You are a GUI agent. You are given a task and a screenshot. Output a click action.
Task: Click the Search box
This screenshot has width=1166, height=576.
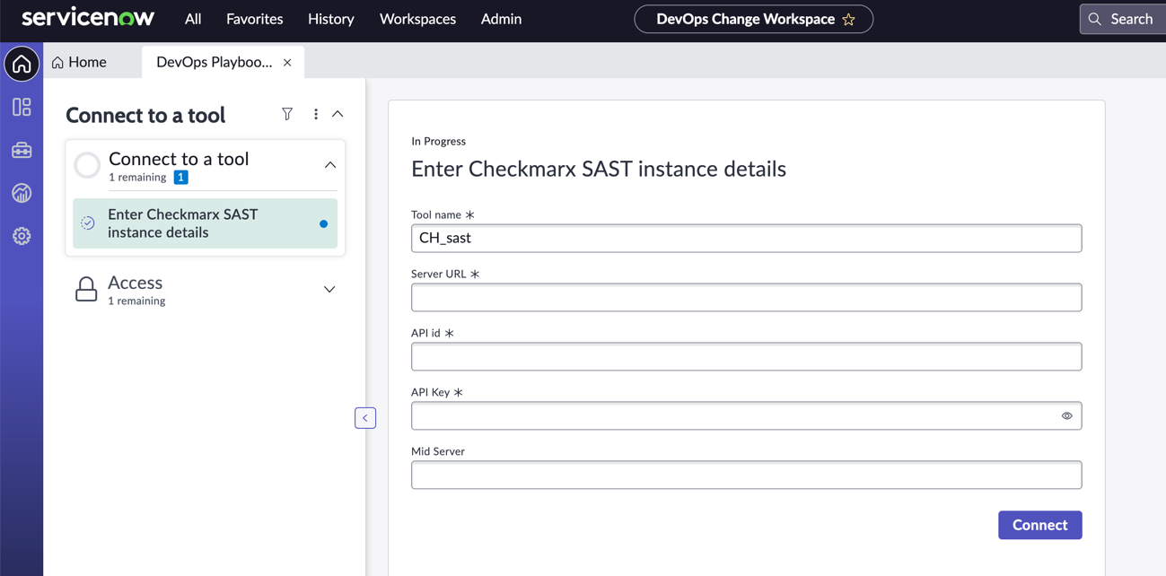1122,19
